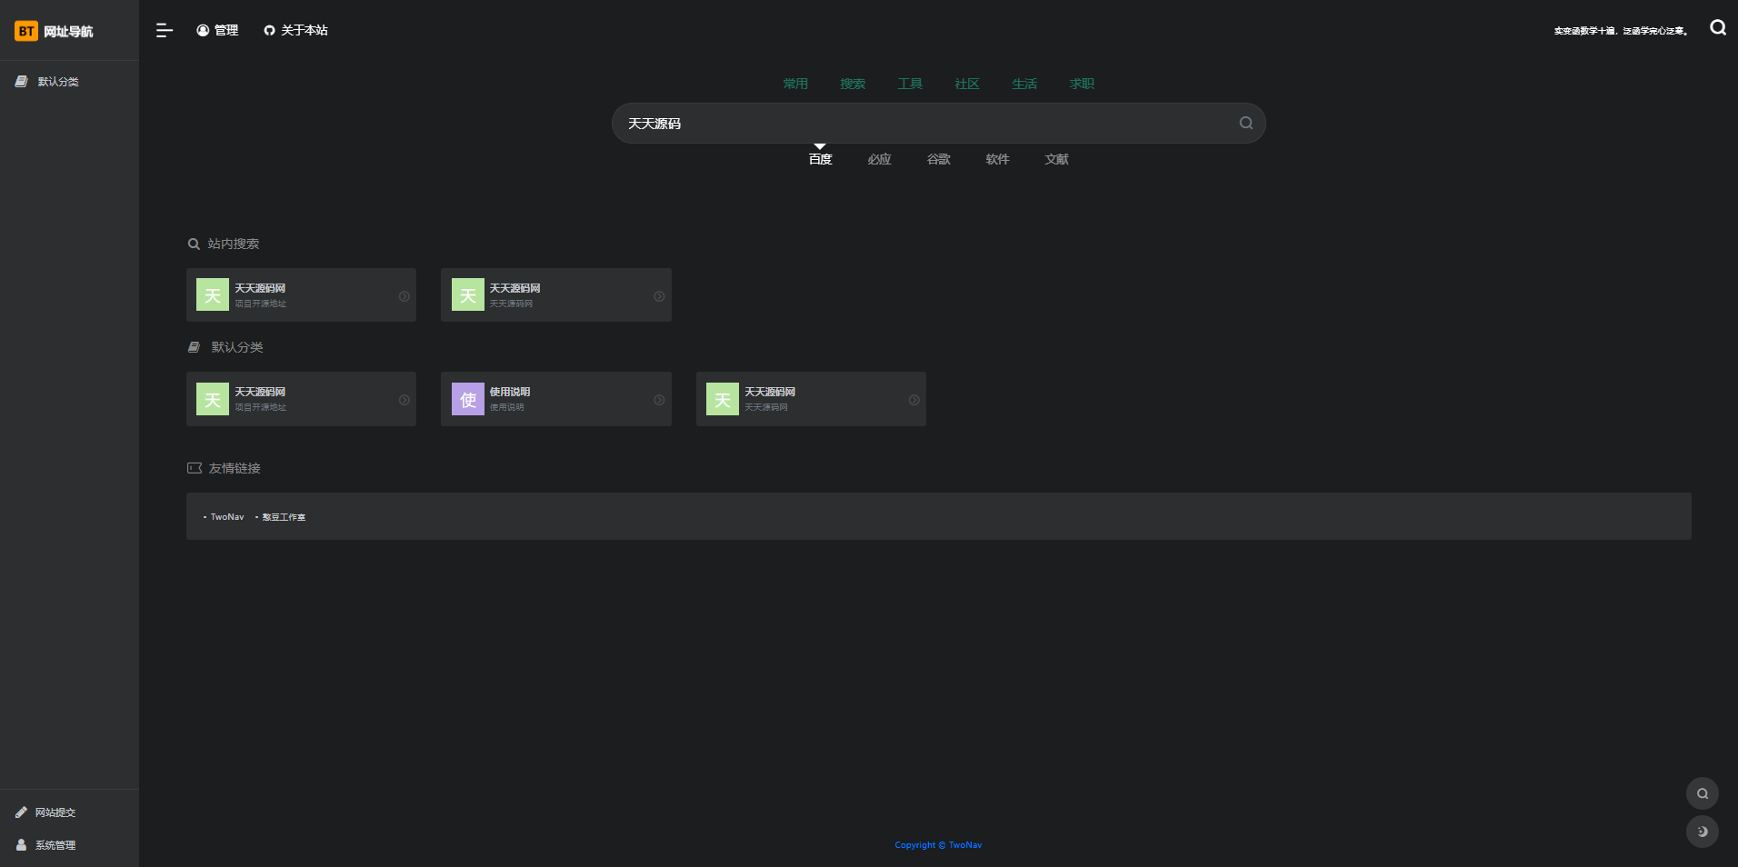Select 默认分类 in the left sidebar
1738x867 pixels.
tap(57, 82)
